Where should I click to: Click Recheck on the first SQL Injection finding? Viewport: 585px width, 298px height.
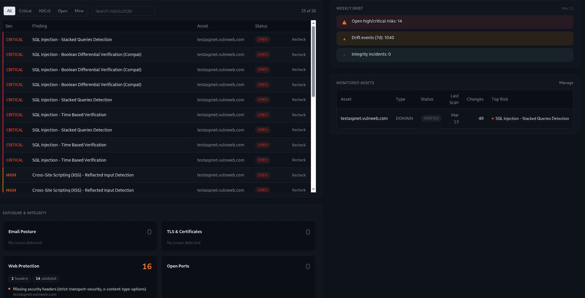pyautogui.click(x=299, y=39)
